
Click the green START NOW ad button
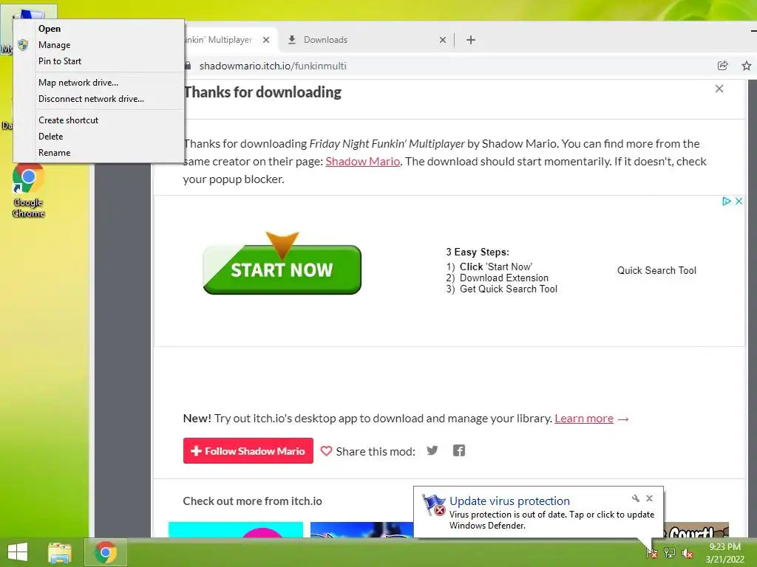coord(282,269)
